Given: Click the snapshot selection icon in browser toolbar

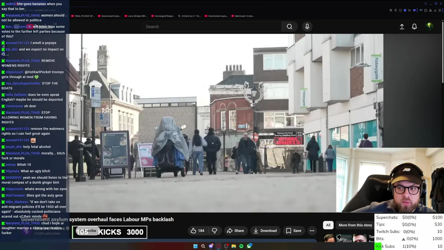Looking at the screenshot, I should click(x=400, y=10).
